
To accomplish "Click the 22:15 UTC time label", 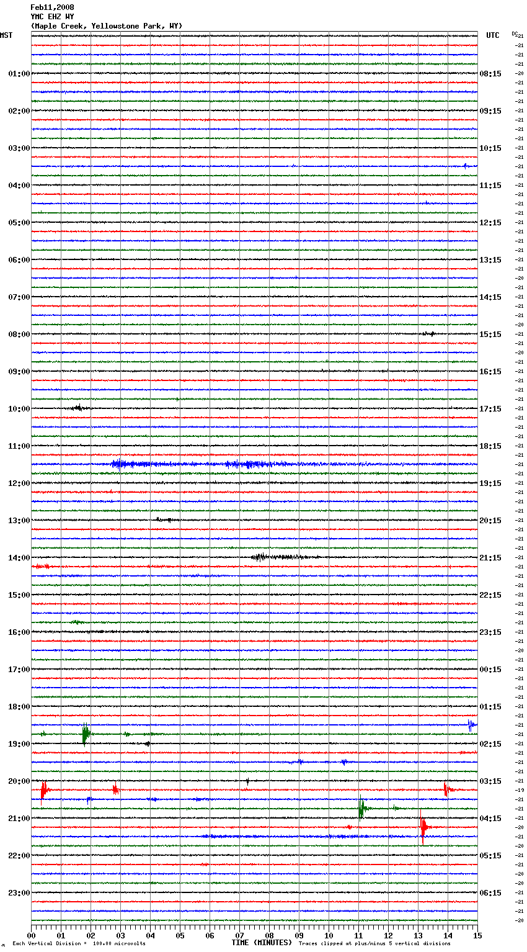I will tap(490, 595).
